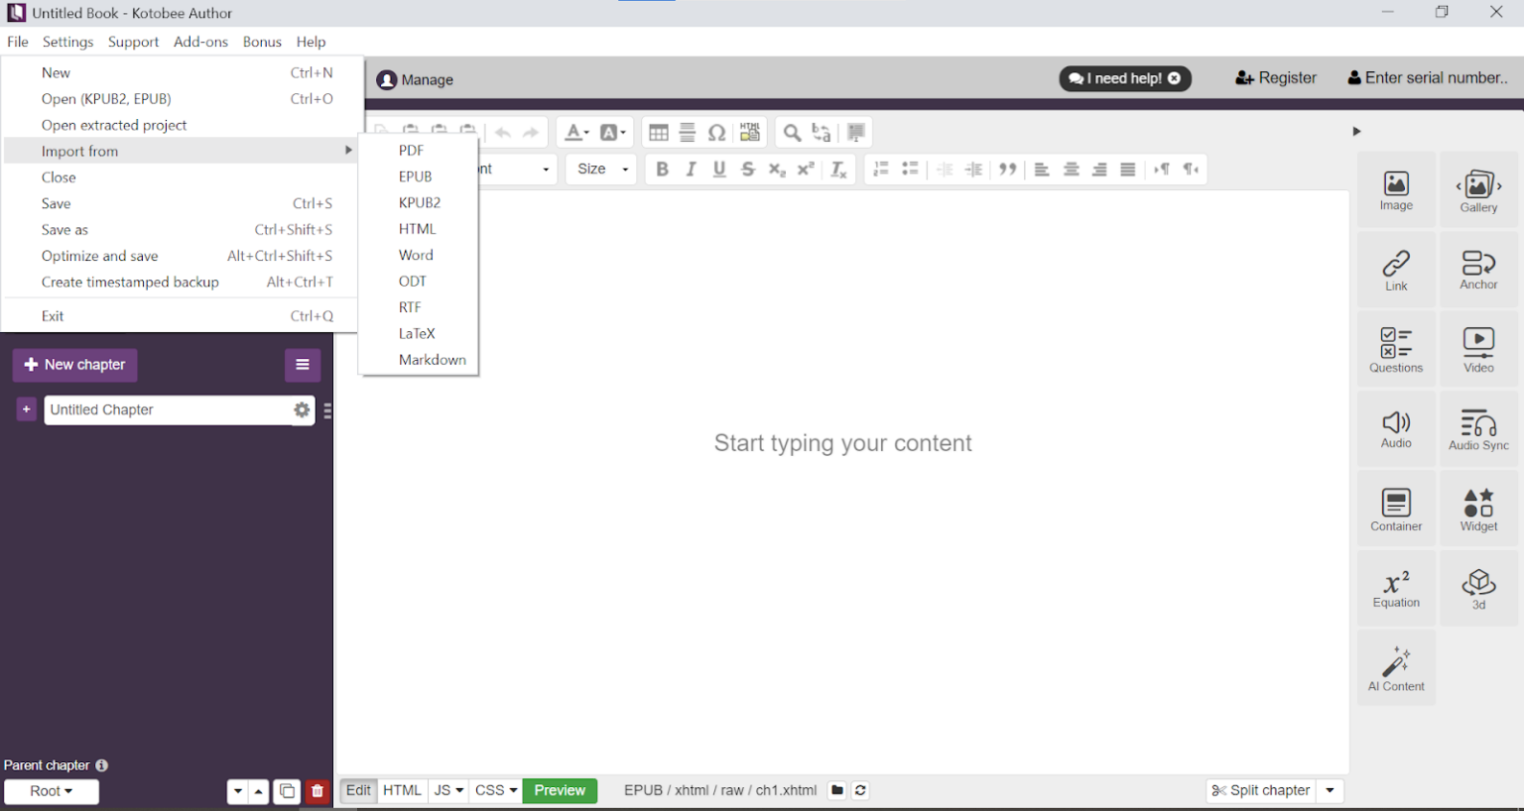Open the Settings menu
The width and height of the screenshot is (1524, 811).
pyautogui.click(x=67, y=42)
